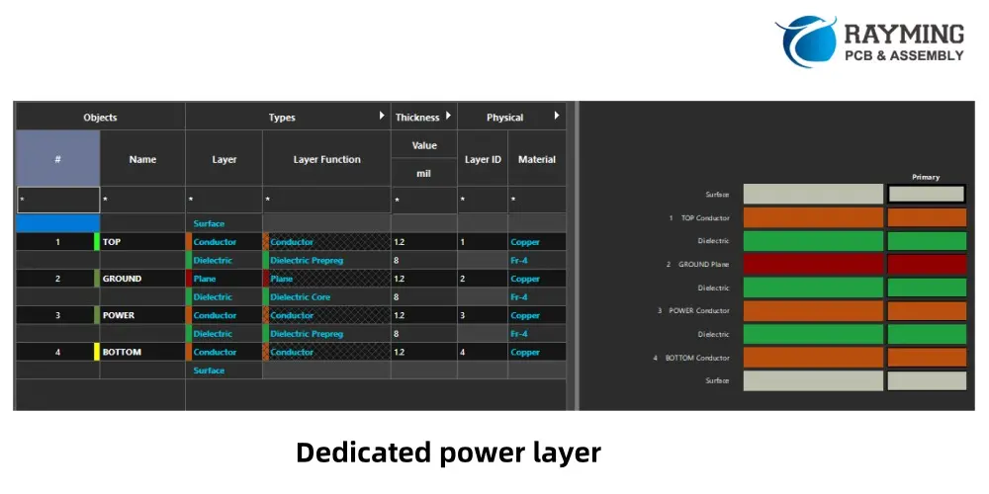Click the Rayming PCB & Assembly logo

coord(870,41)
